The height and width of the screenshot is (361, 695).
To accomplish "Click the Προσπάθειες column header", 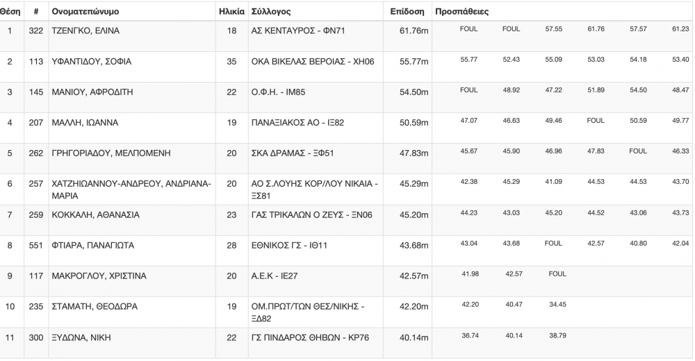I will pos(461,12).
